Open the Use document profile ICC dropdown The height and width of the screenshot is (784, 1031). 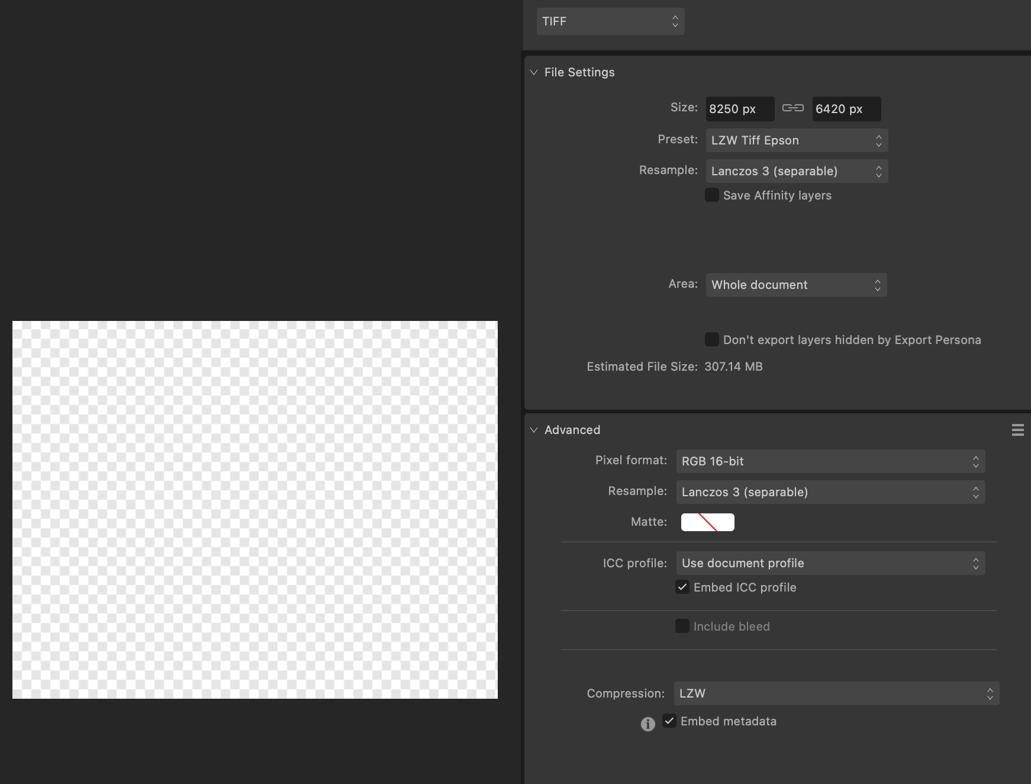(830, 563)
